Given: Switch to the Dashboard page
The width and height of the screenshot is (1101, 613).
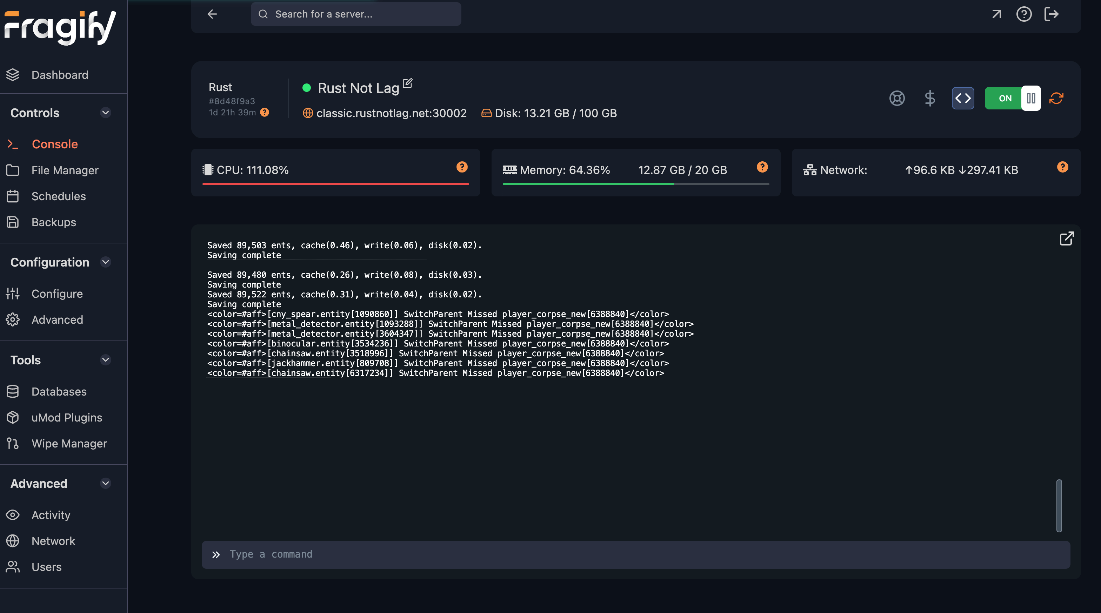Looking at the screenshot, I should coord(59,75).
